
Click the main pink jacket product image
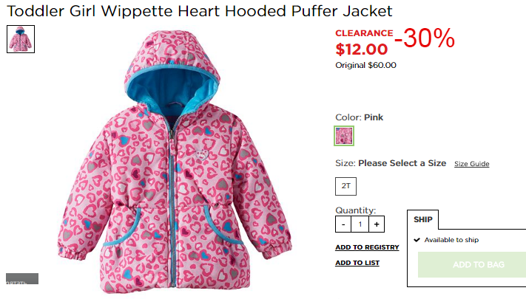point(175,162)
